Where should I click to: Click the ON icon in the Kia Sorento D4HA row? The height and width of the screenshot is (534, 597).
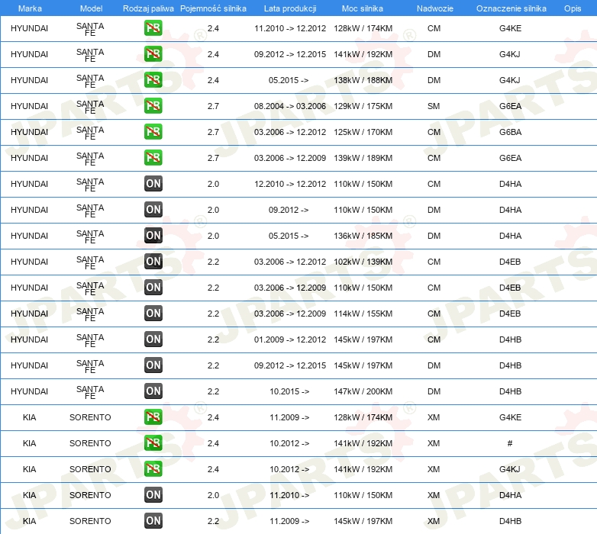[153, 495]
